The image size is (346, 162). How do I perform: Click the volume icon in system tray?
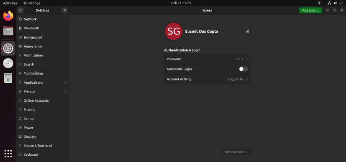point(335,3)
